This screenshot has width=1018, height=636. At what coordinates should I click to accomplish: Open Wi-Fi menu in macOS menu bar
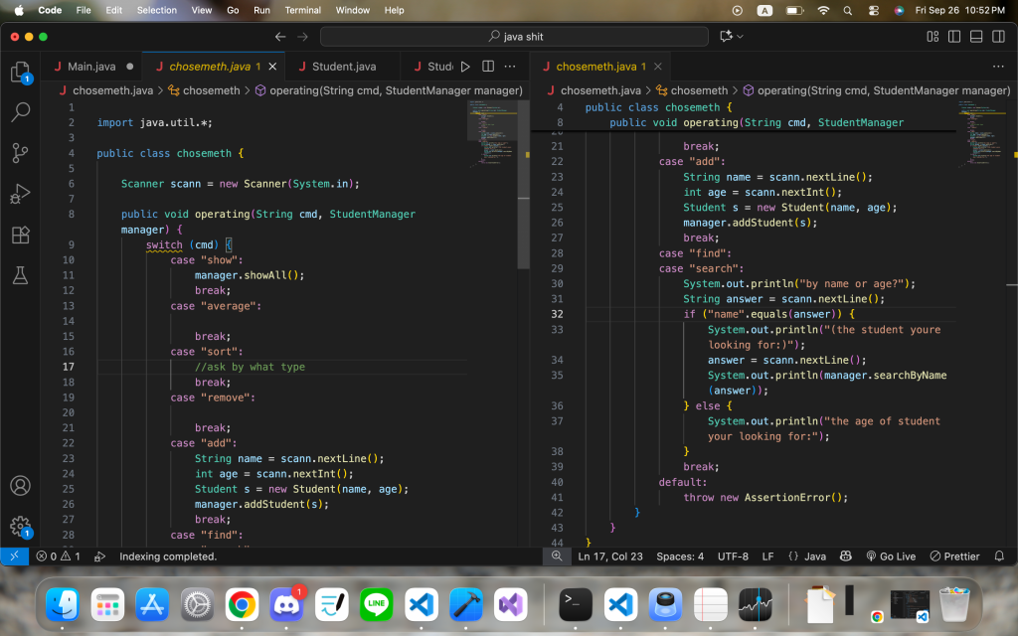pos(823,10)
